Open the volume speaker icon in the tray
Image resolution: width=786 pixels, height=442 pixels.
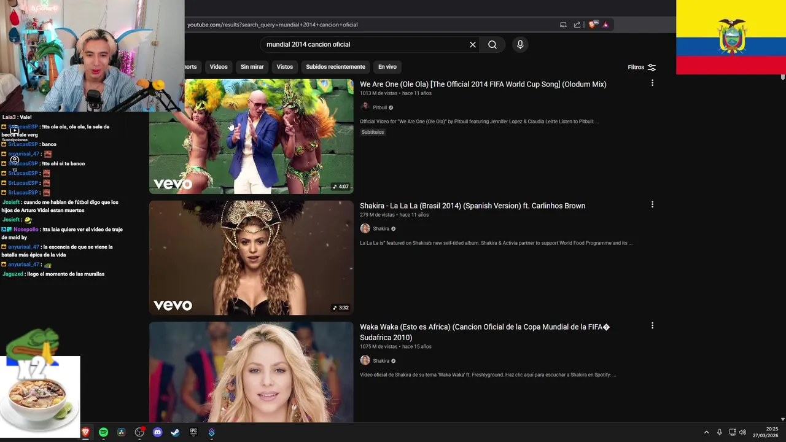point(742,432)
